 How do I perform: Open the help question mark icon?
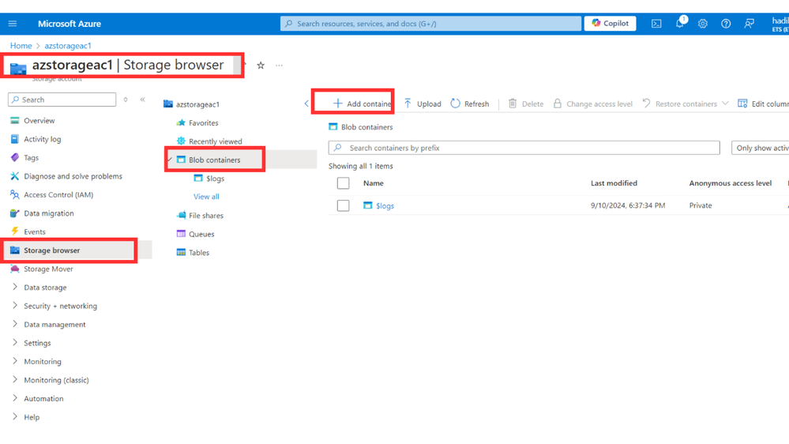[x=726, y=24]
